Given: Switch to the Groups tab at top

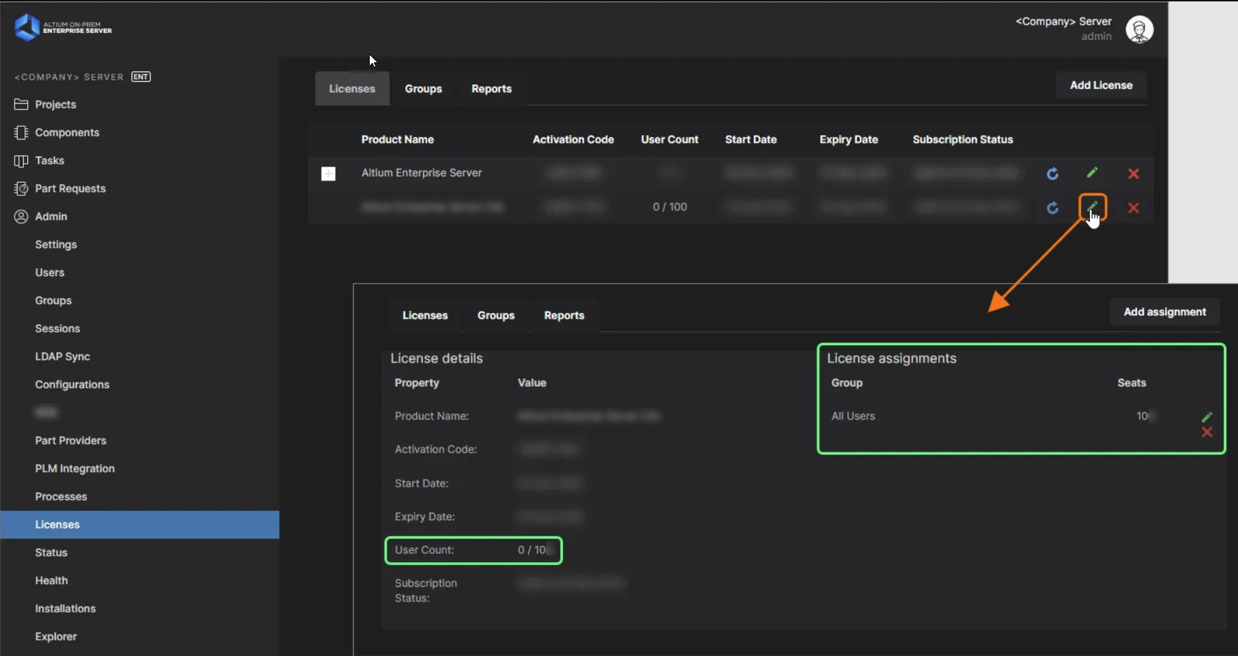Looking at the screenshot, I should pyautogui.click(x=423, y=89).
